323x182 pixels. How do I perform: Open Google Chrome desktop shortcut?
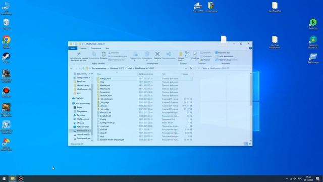pos(7,42)
